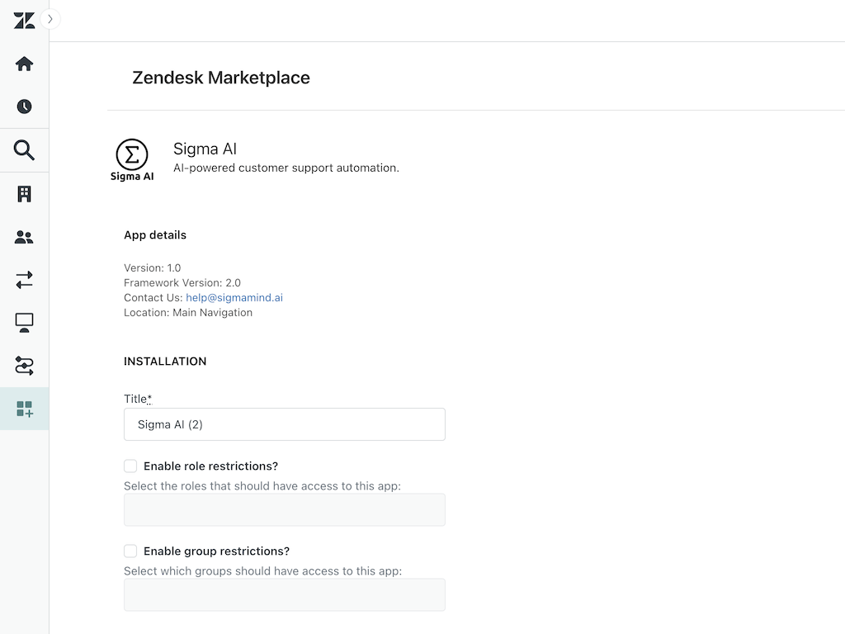Image resolution: width=845 pixels, height=634 pixels.
Task: Open Apps and integrations icon
Action: point(24,409)
